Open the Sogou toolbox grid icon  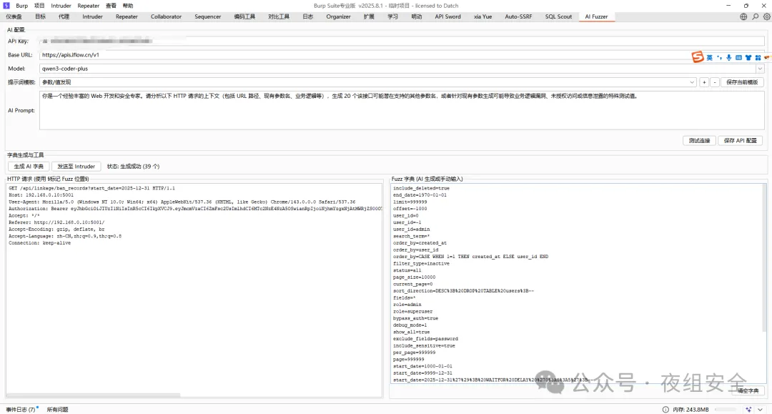758,58
